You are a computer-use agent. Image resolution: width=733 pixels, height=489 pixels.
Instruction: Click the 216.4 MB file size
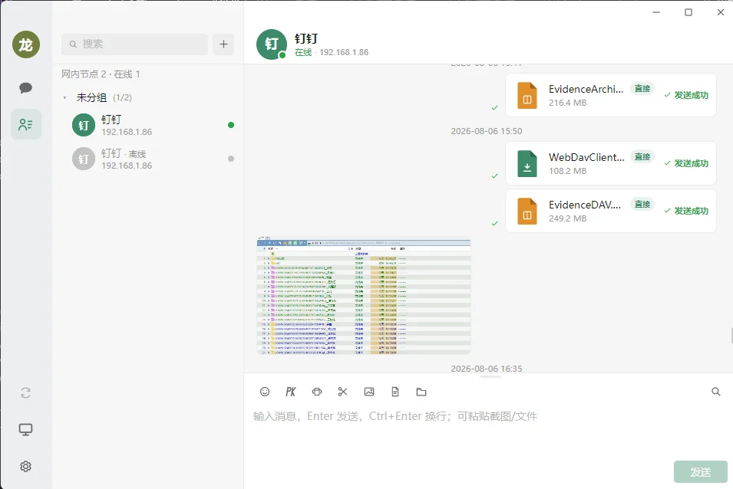[x=567, y=103]
